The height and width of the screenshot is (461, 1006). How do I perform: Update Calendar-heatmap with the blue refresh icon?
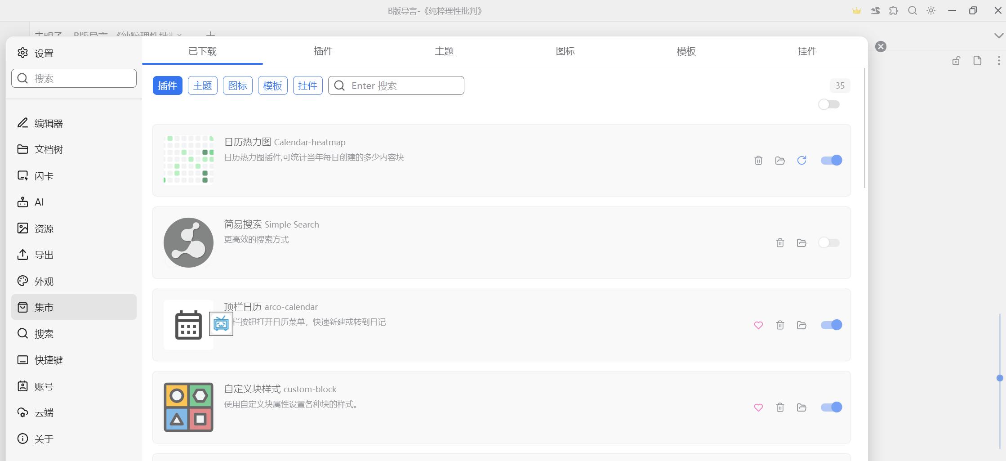[x=801, y=161]
